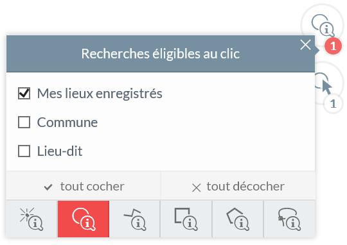Screen dimensions: 347x245
Task: Click the tout décocher button
Action: (238, 186)
